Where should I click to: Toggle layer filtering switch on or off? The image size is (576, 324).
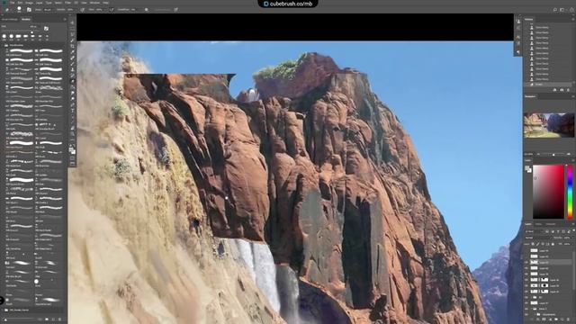pyautogui.click(x=574, y=231)
